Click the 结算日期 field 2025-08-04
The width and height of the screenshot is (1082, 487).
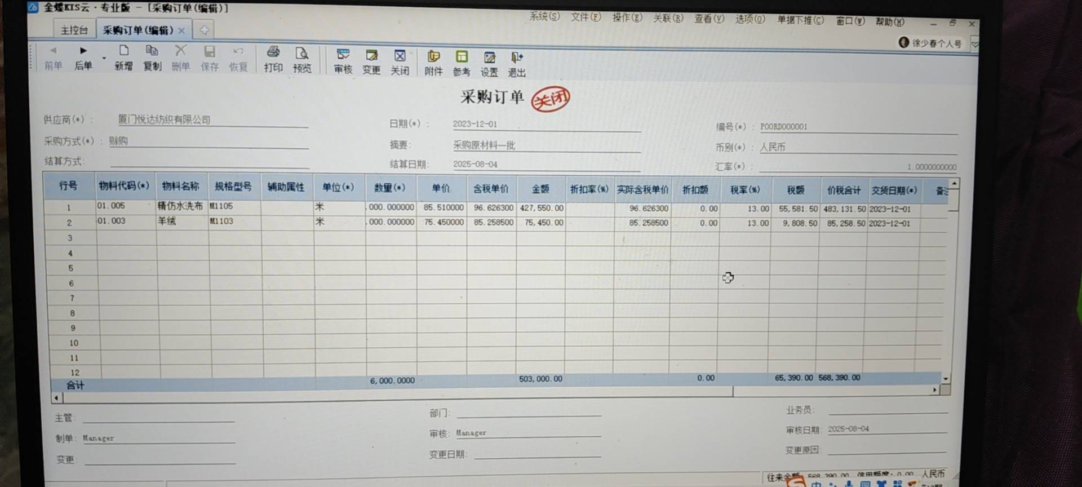point(546,165)
